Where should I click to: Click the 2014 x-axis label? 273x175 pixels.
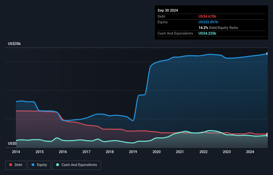coord(16,152)
